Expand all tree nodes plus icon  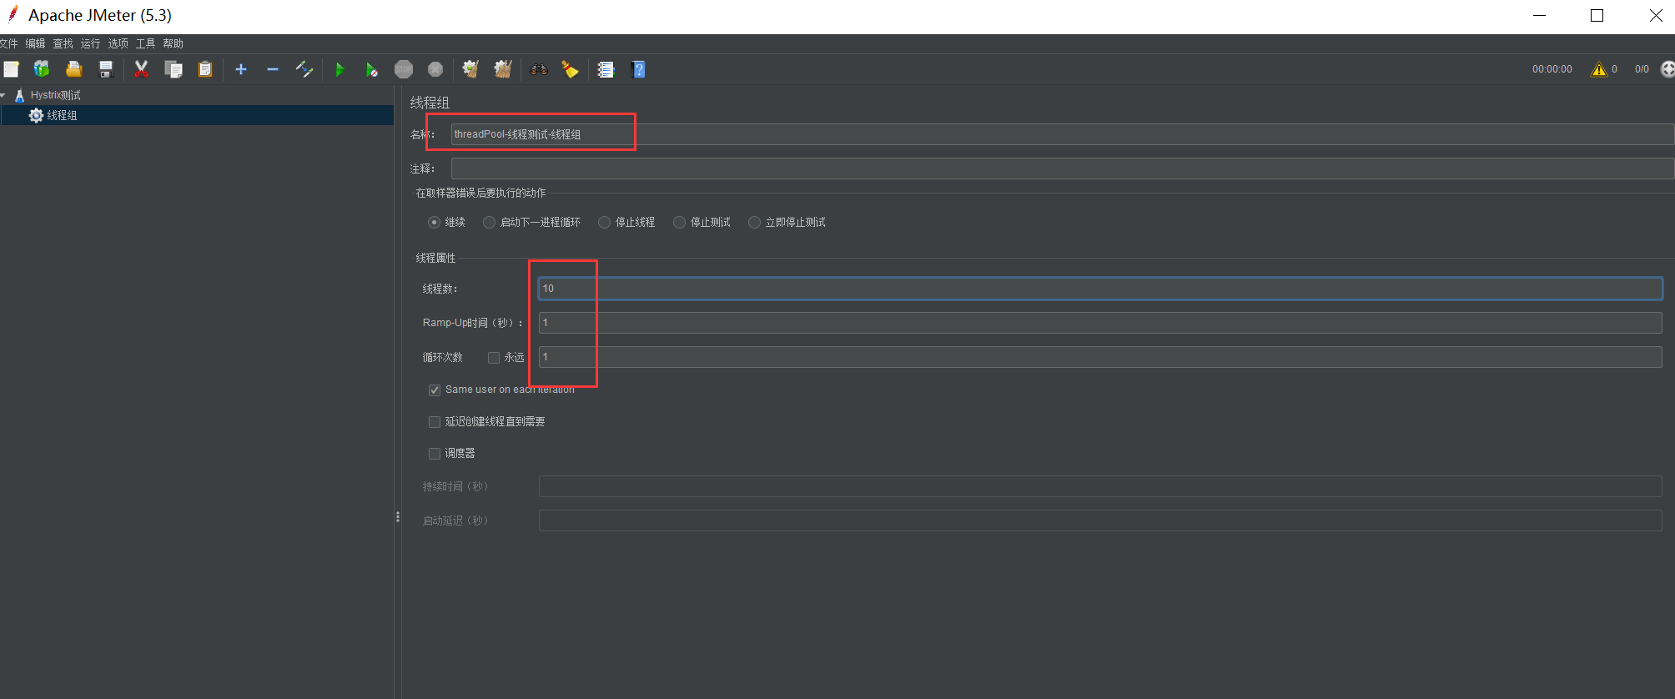(241, 69)
